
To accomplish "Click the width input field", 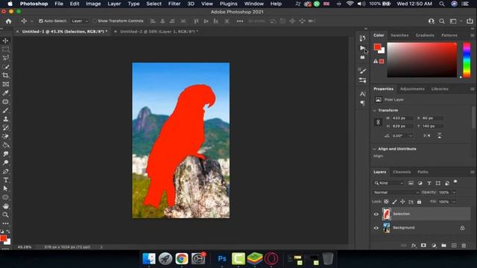I will click(x=402, y=118).
